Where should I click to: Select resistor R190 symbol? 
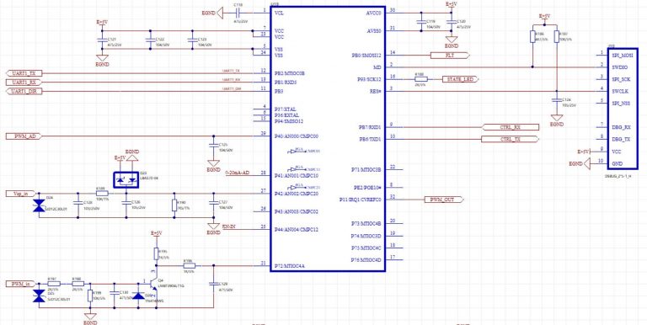(174, 205)
